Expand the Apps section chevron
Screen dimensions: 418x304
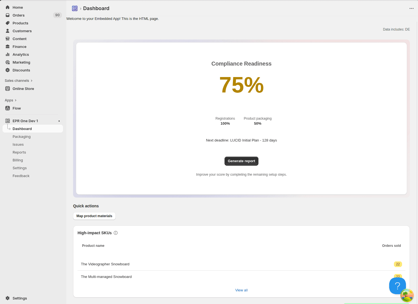coord(16,100)
